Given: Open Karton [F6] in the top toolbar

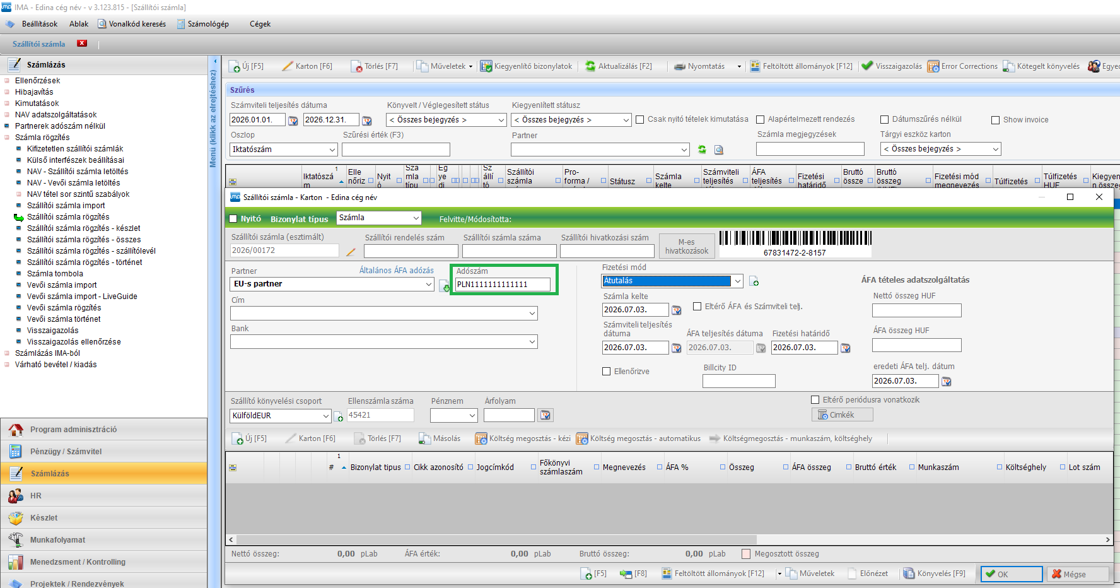Looking at the screenshot, I should (x=307, y=66).
